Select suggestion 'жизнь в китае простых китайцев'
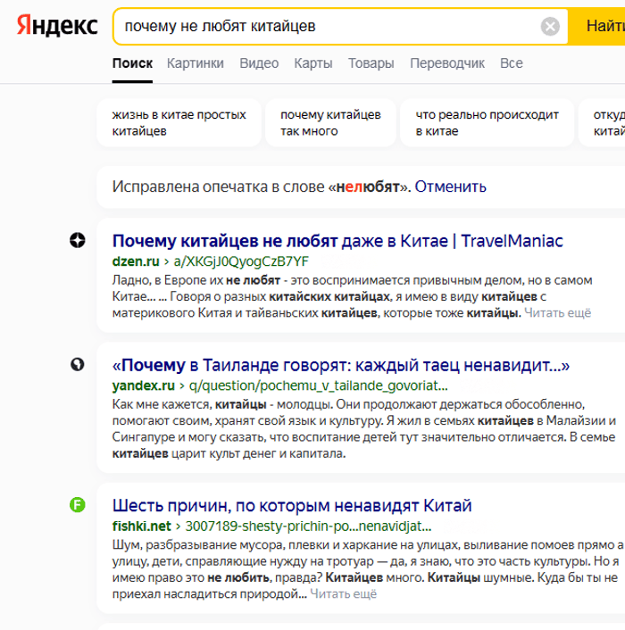 pos(179,123)
